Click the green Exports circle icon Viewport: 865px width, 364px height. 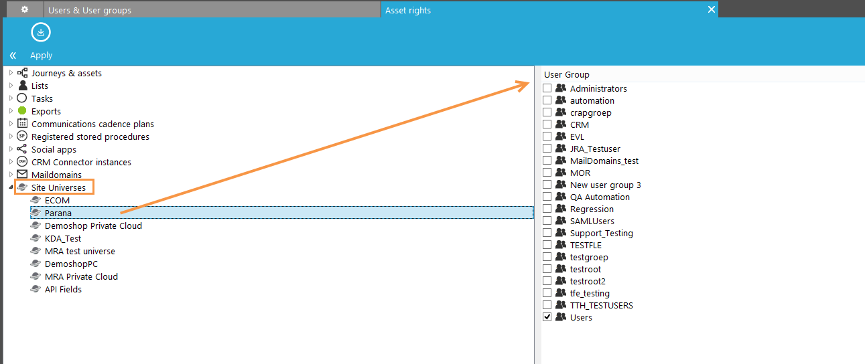[22, 111]
